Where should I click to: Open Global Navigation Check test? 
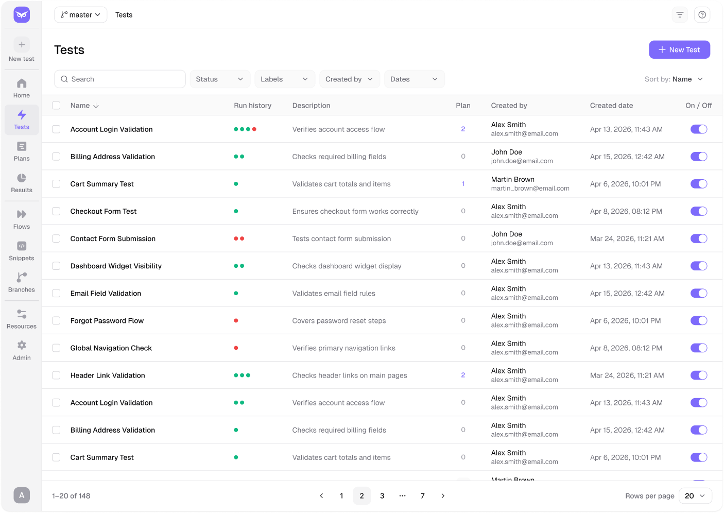111,348
